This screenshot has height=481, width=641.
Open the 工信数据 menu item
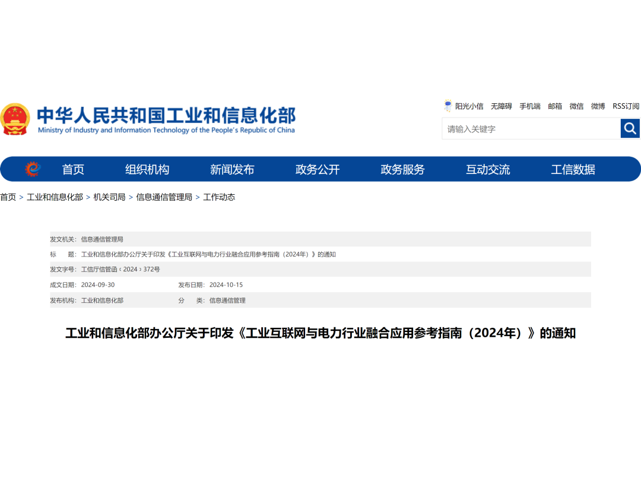tap(573, 169)
